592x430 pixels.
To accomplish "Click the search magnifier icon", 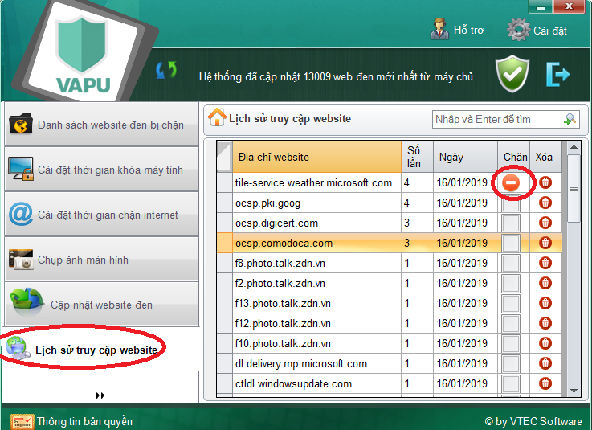I will pos(570,120).
